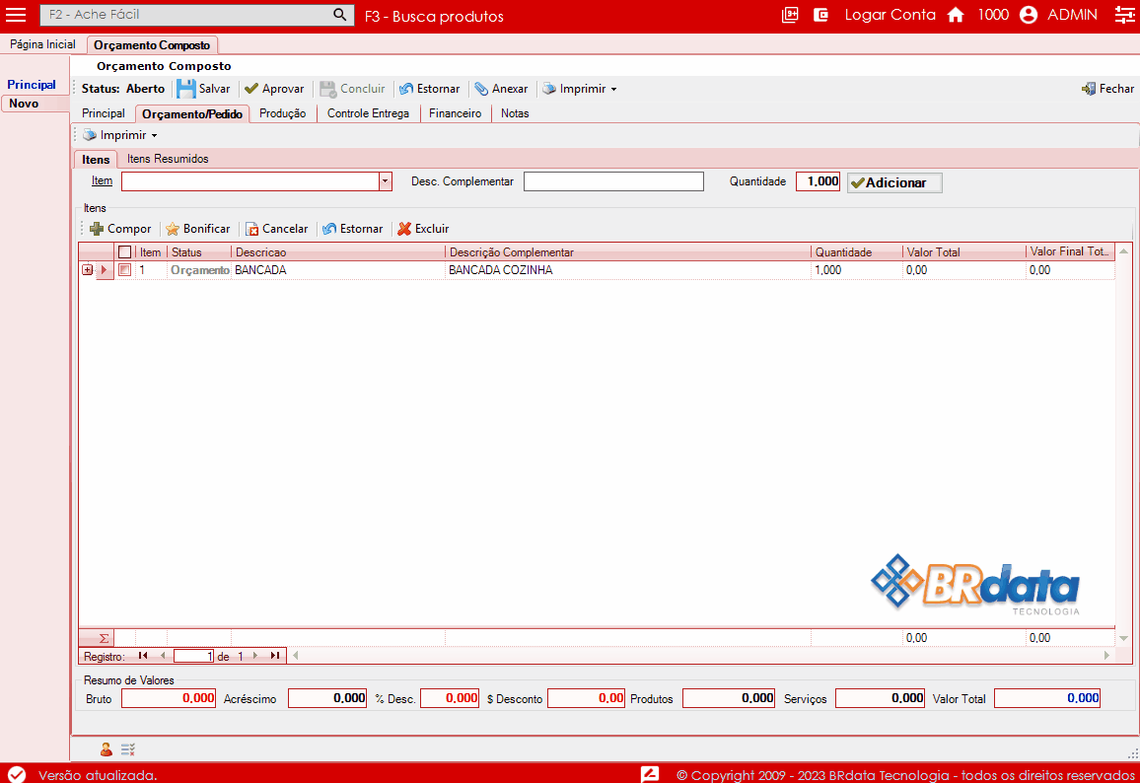Click the Desc. Complementar input field
Viewport: 1140px width, 783px height.
613,181
